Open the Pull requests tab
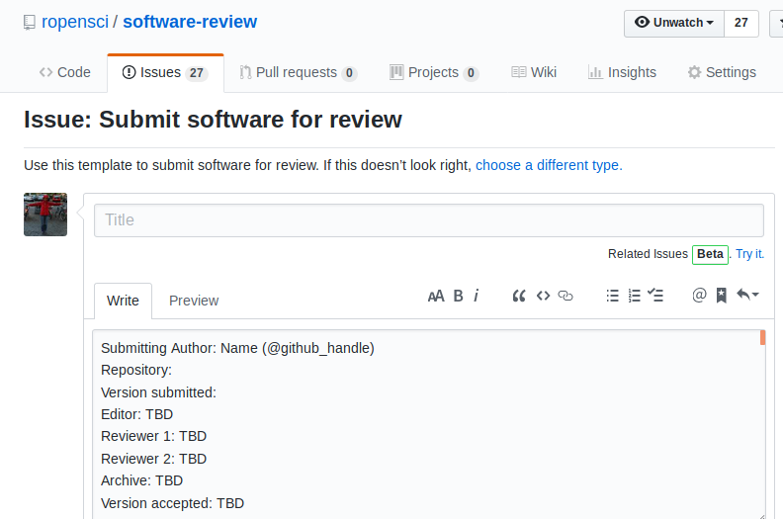 point(298,72)
